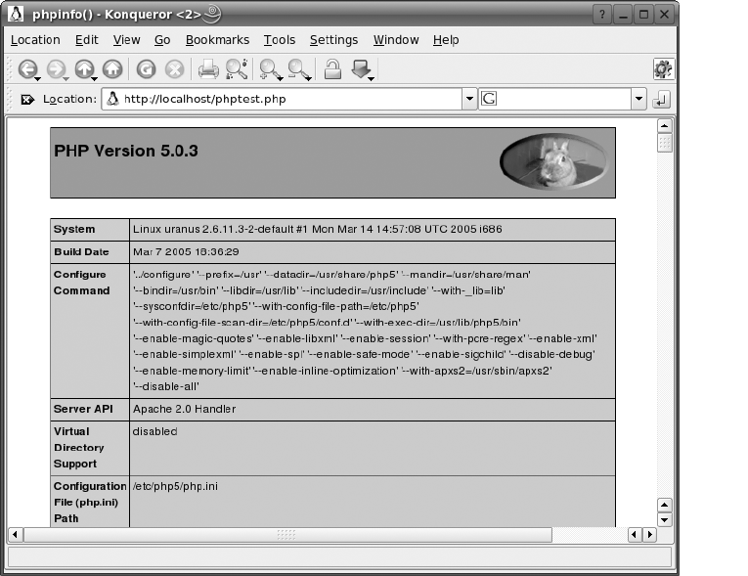Click the vertical scrollbar thumb
Screen dimensions: 748x576
665,143
